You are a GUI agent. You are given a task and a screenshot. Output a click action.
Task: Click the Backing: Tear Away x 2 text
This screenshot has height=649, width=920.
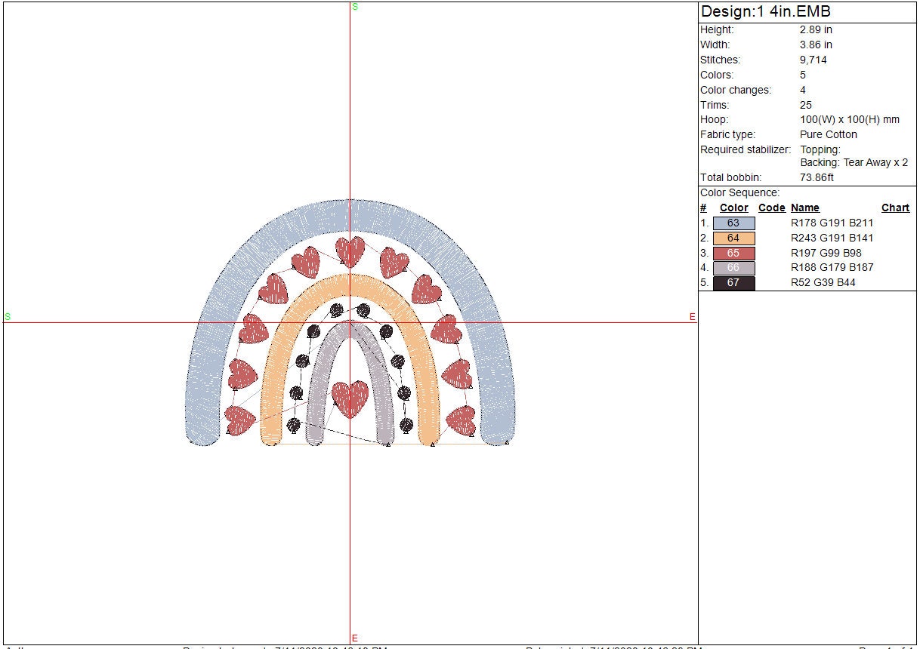(x=854, y=163)
